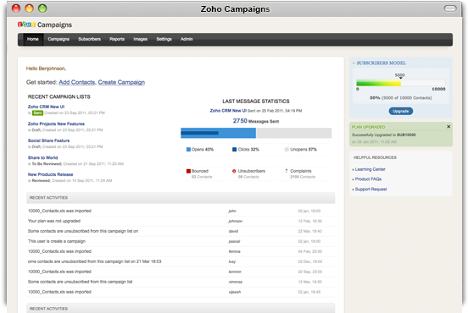Click the '50% (5000 of 10000 Contacts)' text

coord(400,98)
